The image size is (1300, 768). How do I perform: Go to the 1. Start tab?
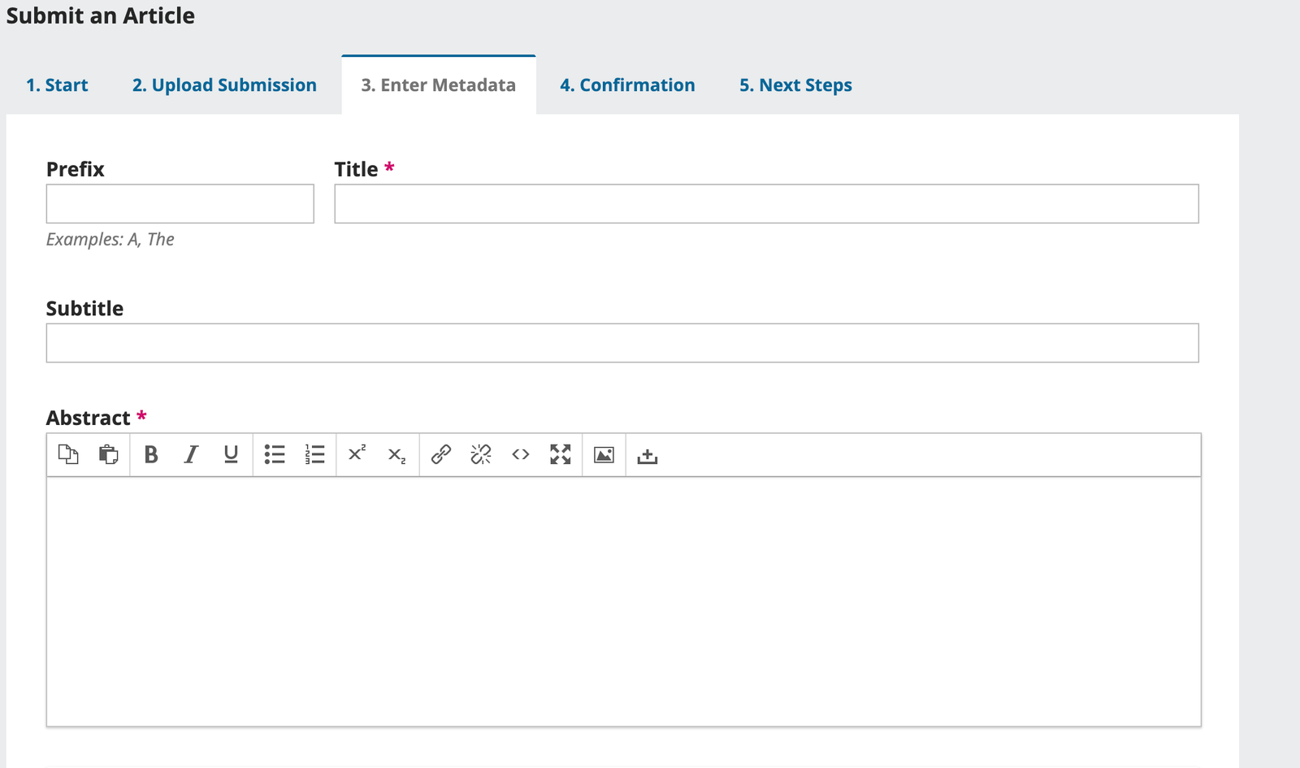point(57,85)
